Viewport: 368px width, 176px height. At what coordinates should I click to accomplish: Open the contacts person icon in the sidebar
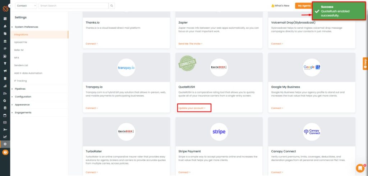pyautogui.click(x=5, y=26)
